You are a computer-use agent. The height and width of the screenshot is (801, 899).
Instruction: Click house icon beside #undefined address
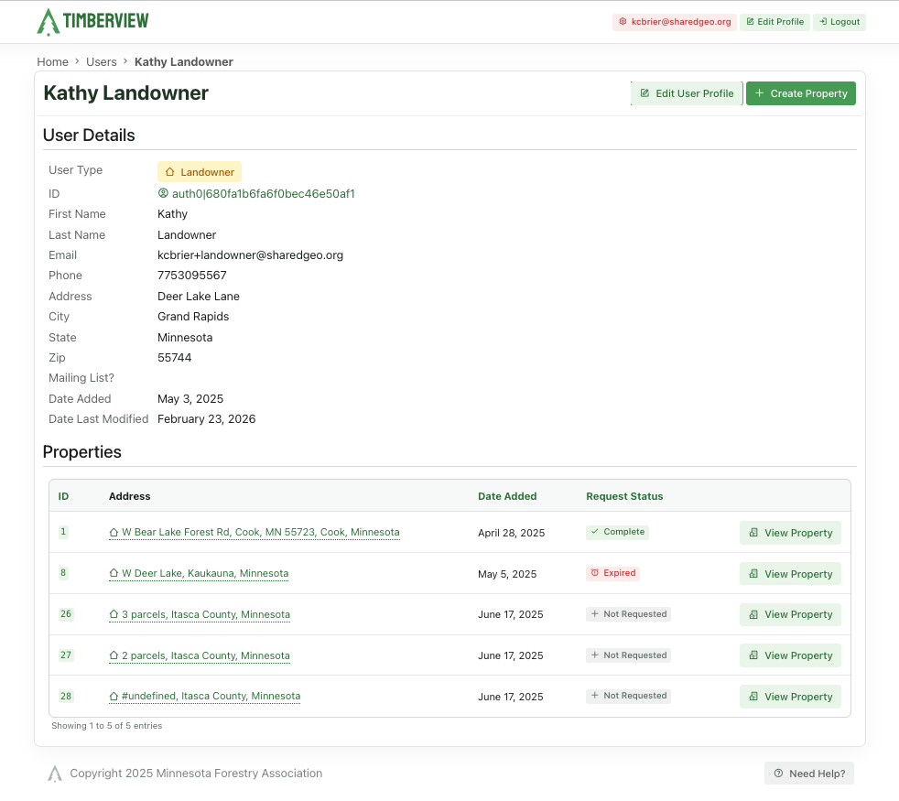114,696
